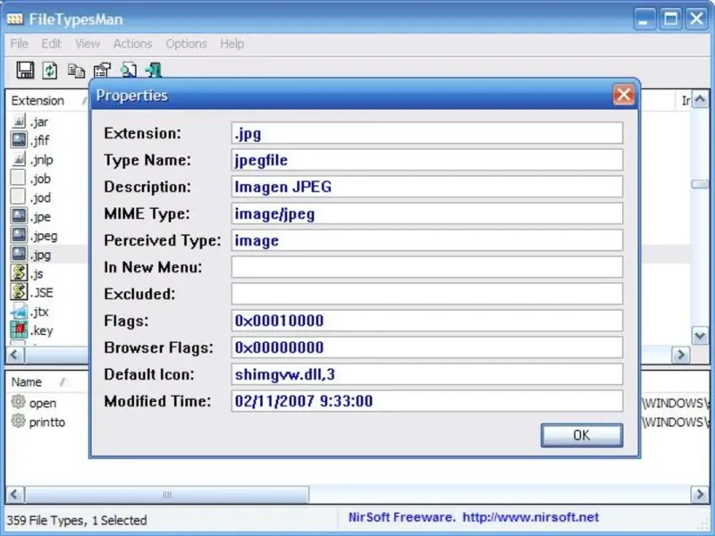
Task: Sort by the Extension column header
Action: 47,100
